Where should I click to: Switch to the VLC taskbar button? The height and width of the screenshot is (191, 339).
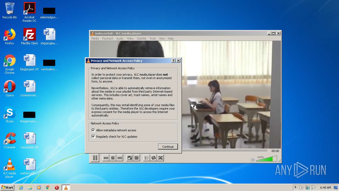coord(66,188)
